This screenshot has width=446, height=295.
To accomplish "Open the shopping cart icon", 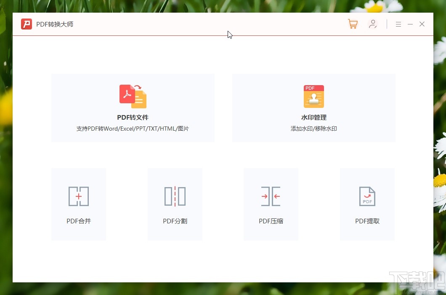I will click(353, 24).
